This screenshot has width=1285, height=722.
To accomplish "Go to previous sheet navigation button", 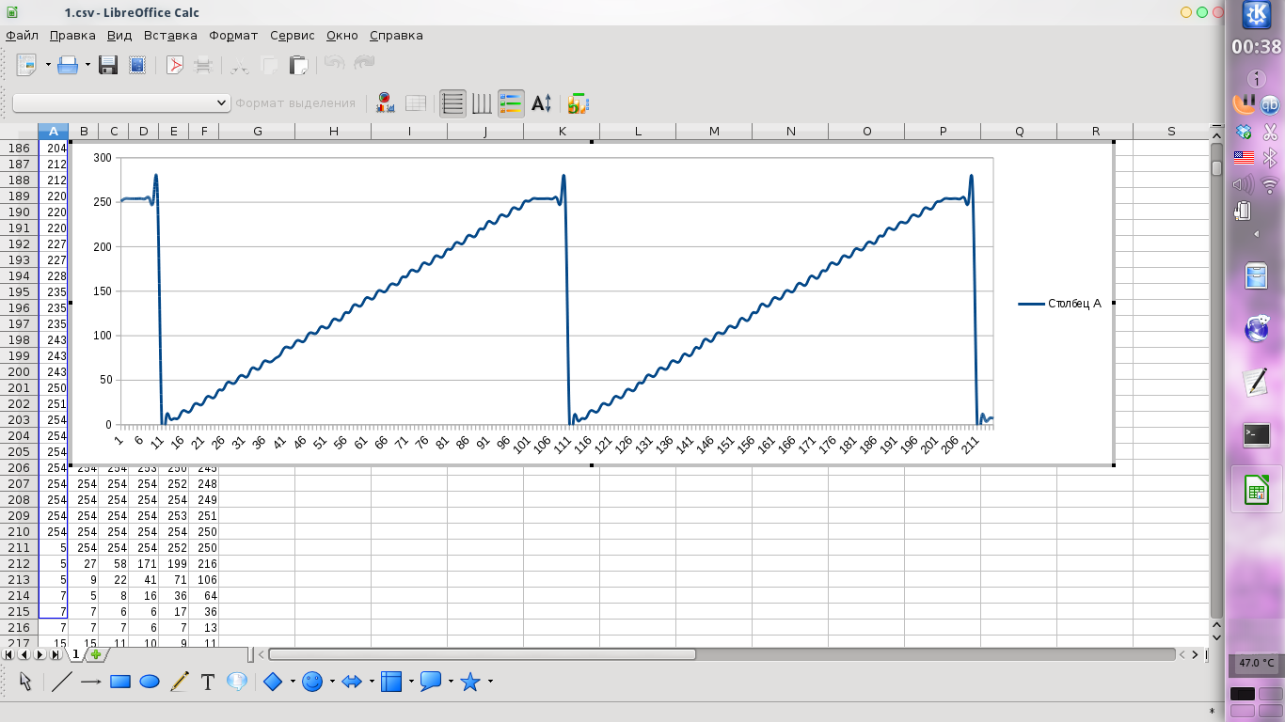I will [x=25, y=654].
